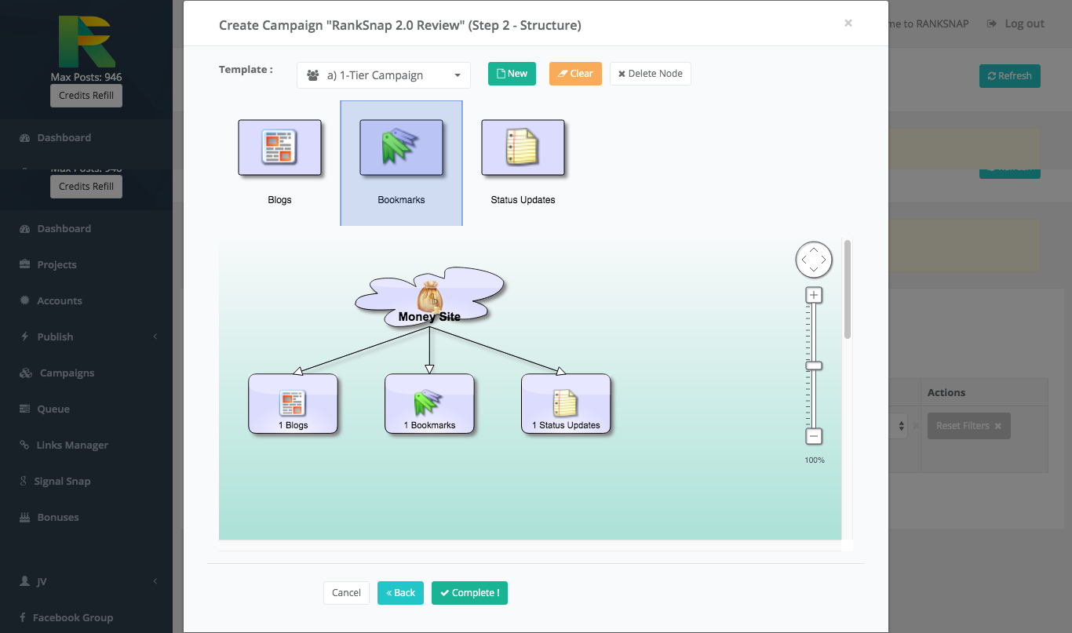Click the diagram vertical scrollbar
1072x633 pixels.
[x=848, y=290]
